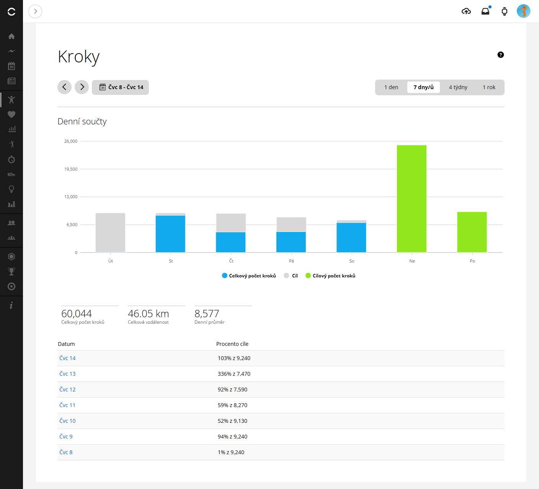The width and height of the screenshot is (539, 489).
Task: Open the 'Čvc 13' date link
Action: coord(67,374)
